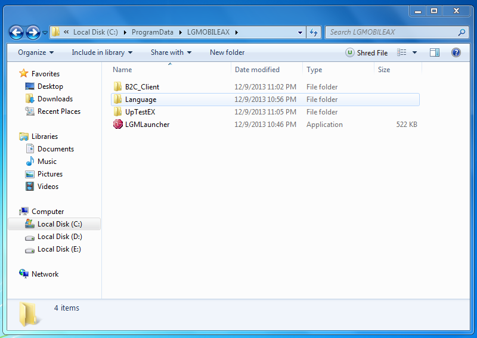Screen dimensions: 477x338
Task: Select Local Disk (D:) in navigation pane
Action: [60, 237]
